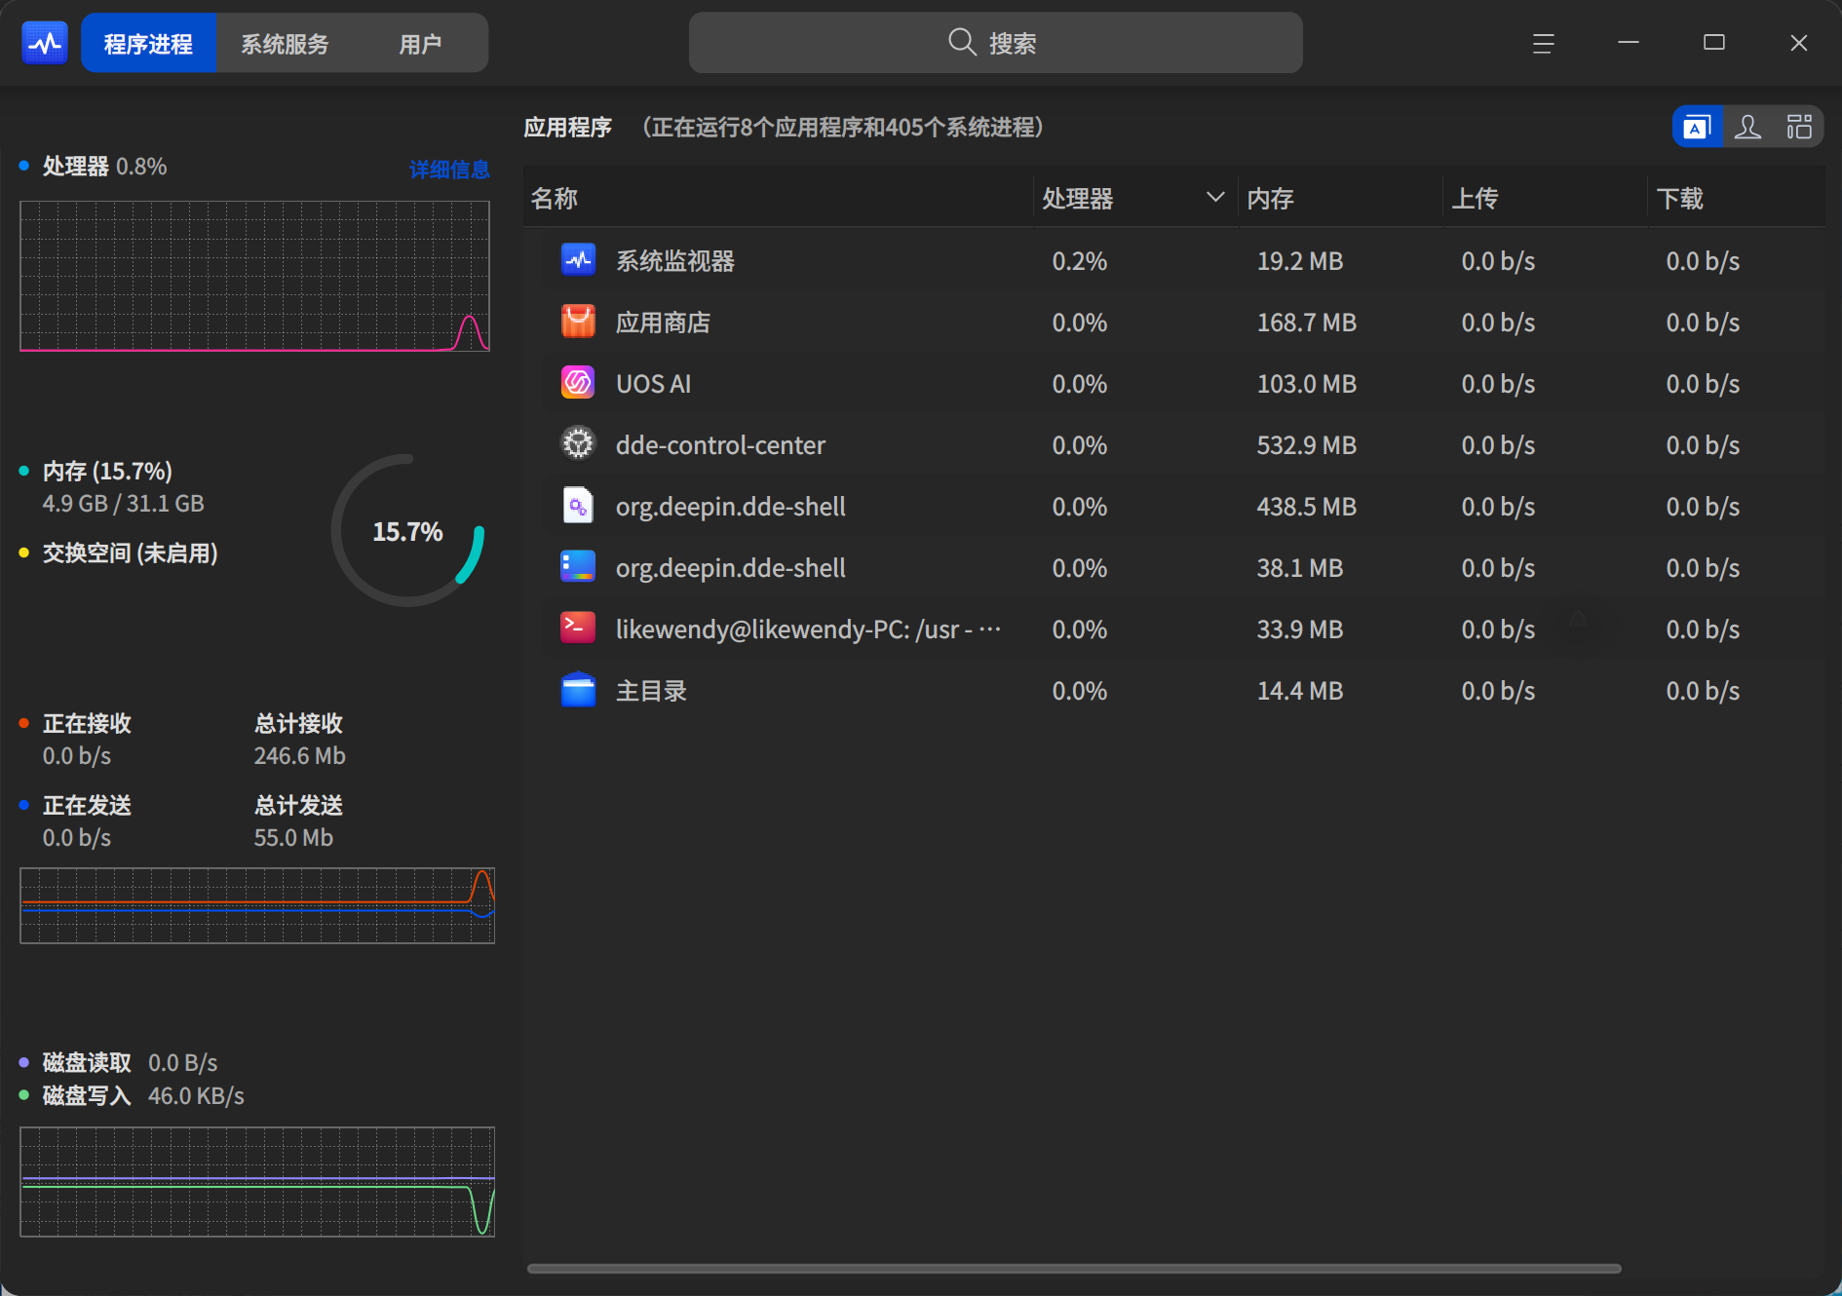Toggle sort arrow on 处理器 column

pos(1215,198)
